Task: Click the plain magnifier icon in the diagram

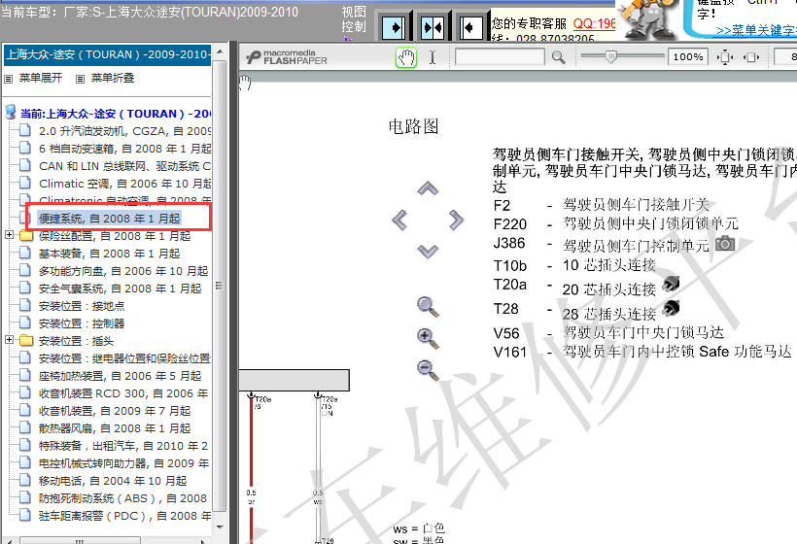Action: (428, 307)
